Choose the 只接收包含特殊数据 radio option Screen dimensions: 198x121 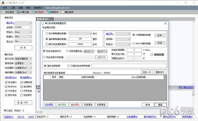pyautogui.click(x=69, y=66)
